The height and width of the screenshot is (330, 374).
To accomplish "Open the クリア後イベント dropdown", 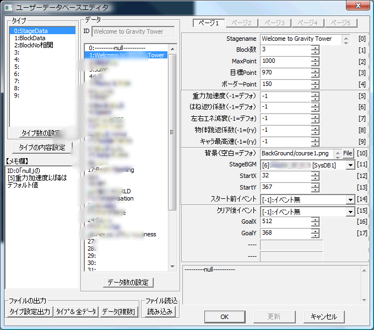I will coord(350,212).
